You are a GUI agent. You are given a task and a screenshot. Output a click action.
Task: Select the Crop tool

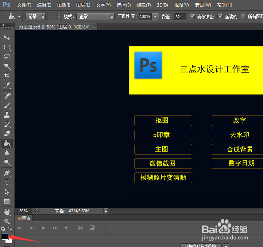pos(7,75)
